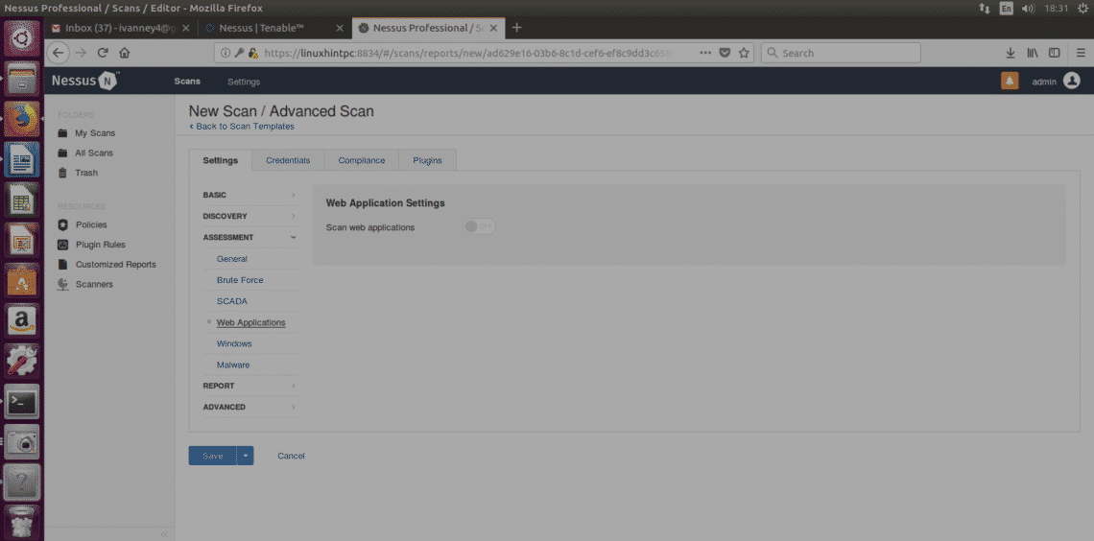Screen dimensions: 1094x541
Task: Collapse the left sidebar chevrons
Action: (x=164, y=533)
